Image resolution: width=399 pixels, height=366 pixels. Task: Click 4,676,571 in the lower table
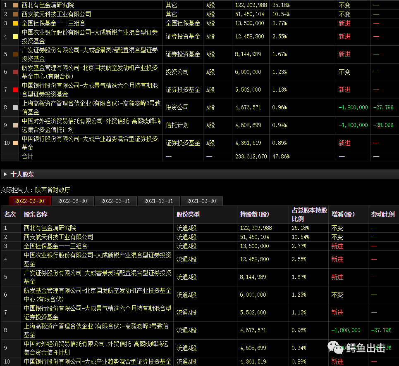(x=253, y=330)
